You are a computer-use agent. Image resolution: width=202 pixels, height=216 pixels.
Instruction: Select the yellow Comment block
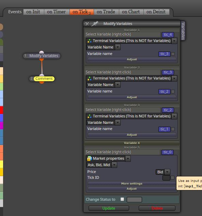(x=44, y=79)
